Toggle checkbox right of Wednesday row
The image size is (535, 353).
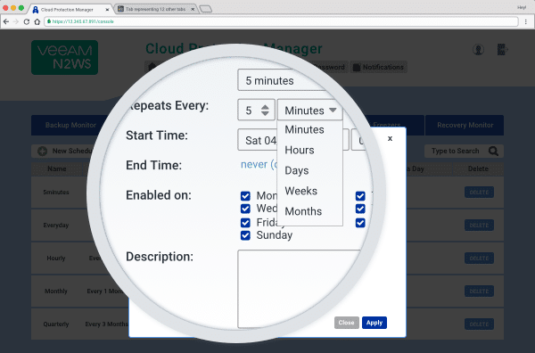pyautogui.click(x=360, y=209)
